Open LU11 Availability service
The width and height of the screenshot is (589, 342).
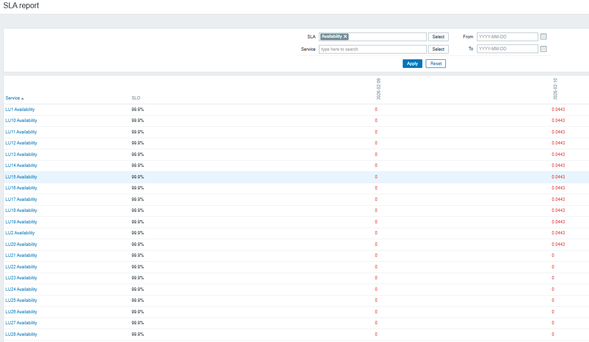pyautogui.click(x=21, y=132)
